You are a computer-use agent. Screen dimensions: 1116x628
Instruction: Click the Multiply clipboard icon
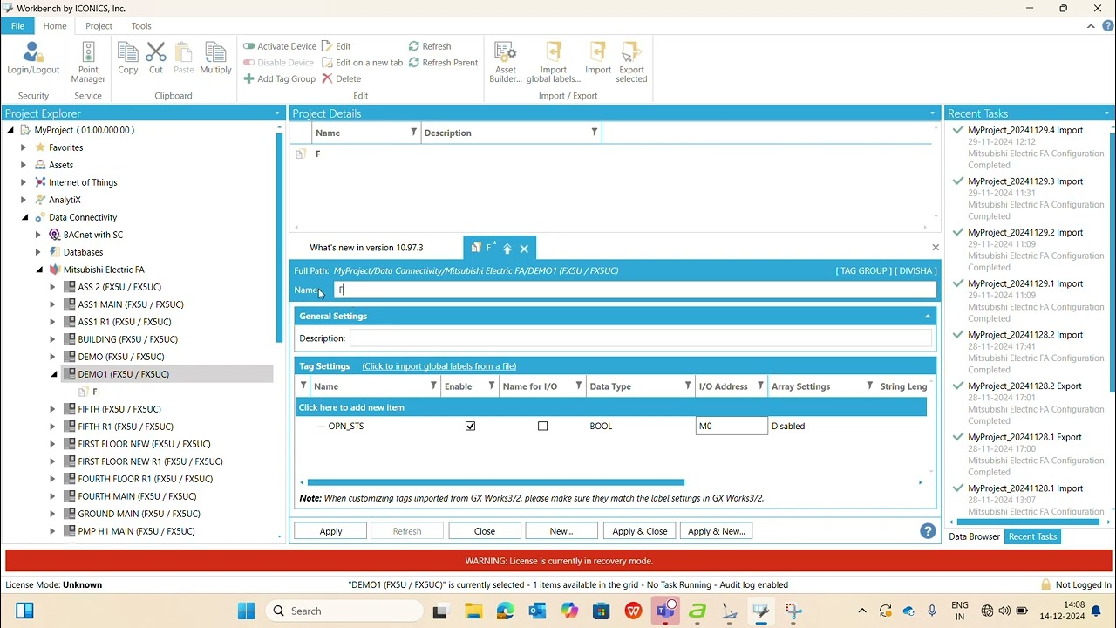pos(215,58)
